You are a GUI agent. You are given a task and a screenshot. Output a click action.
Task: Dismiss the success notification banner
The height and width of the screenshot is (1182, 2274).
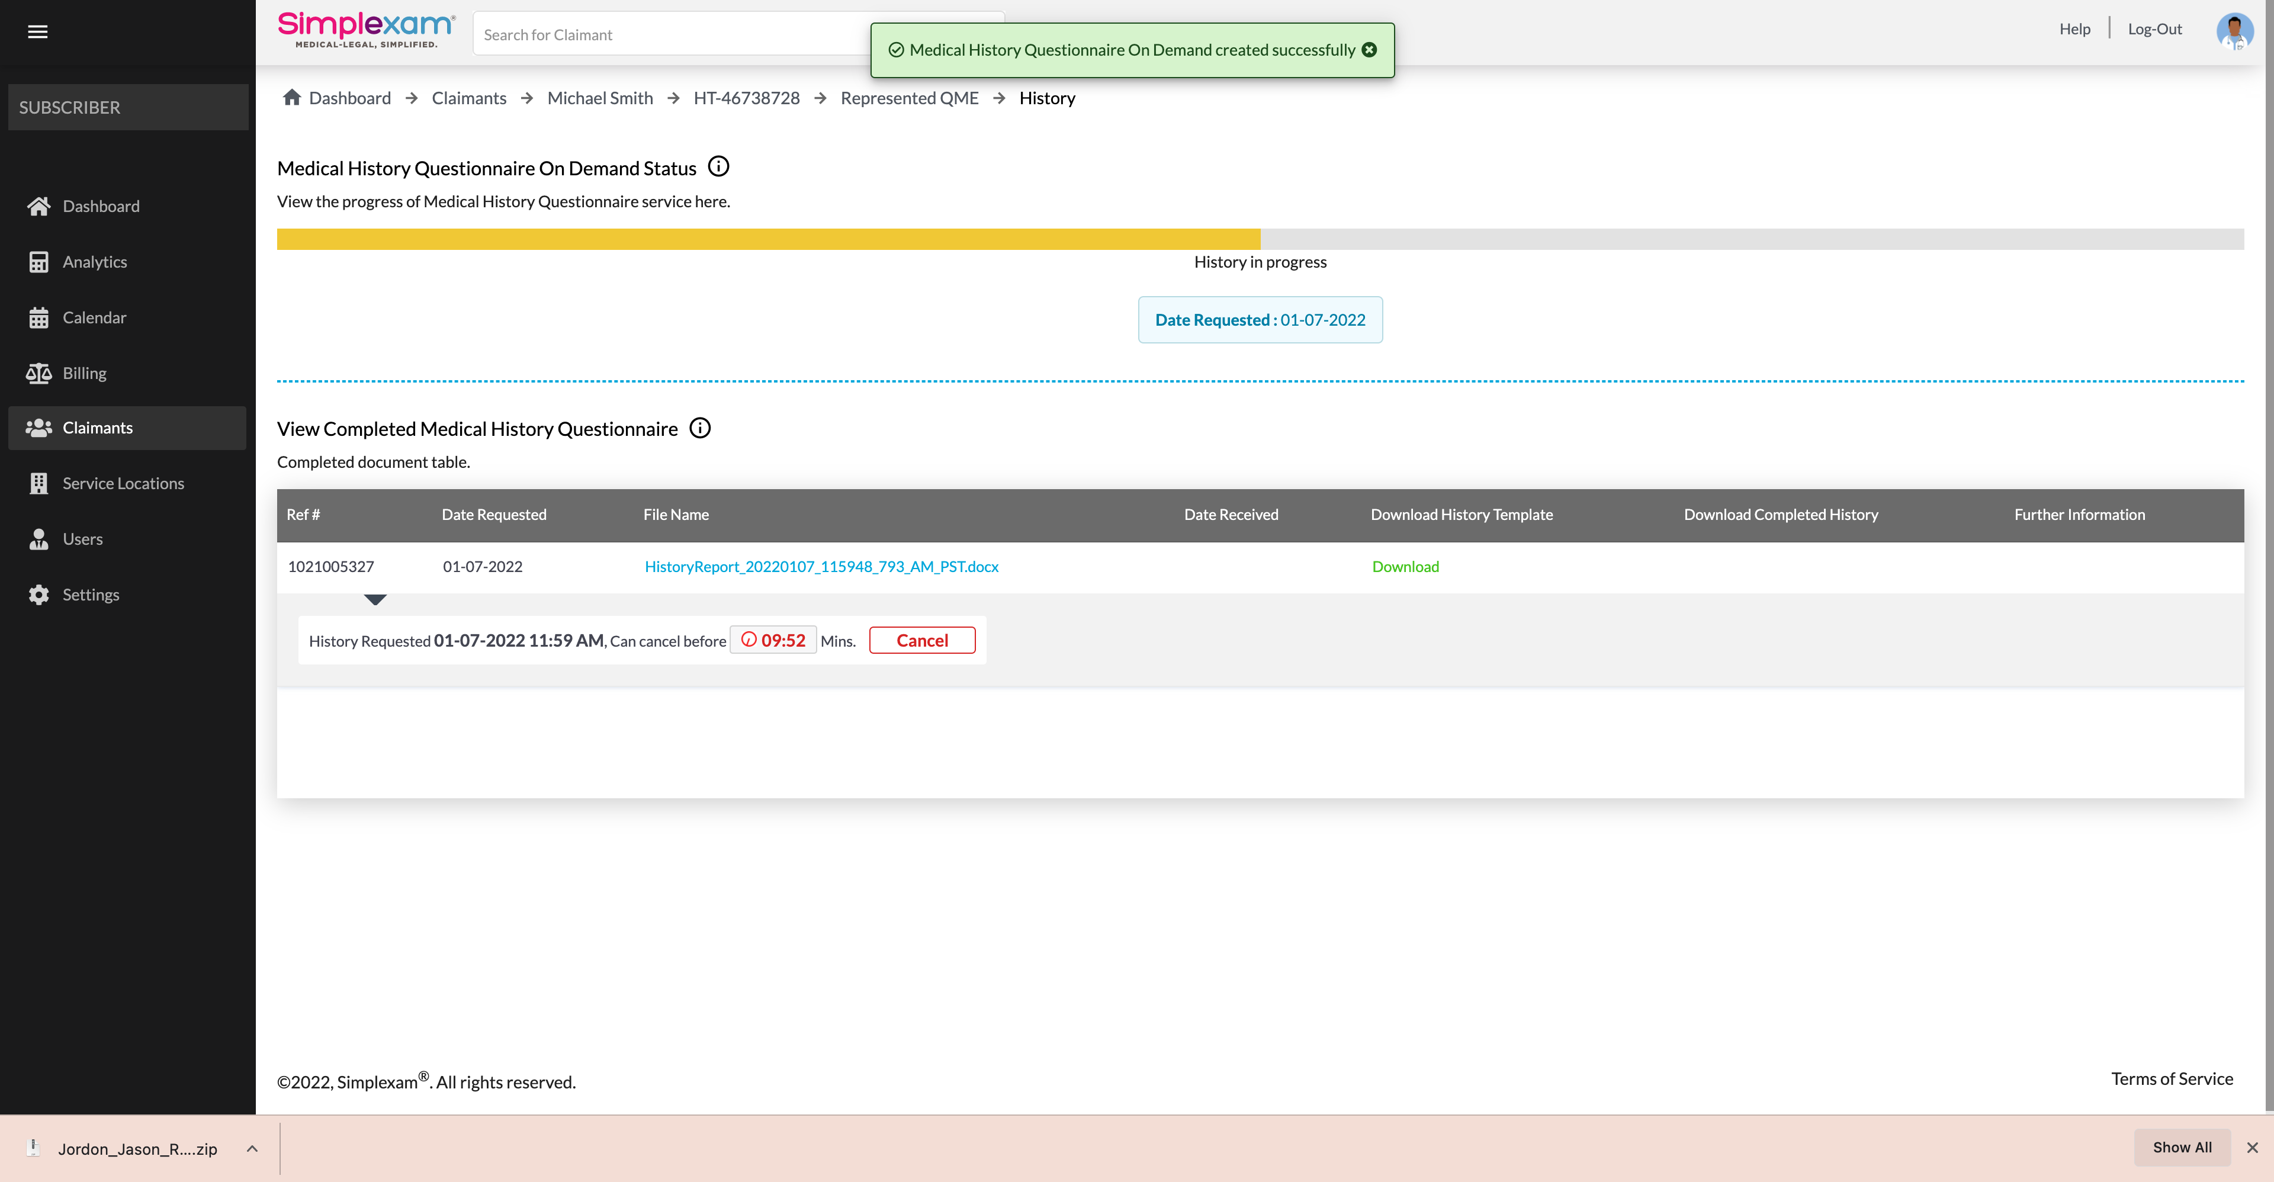tap(1369, 50)
